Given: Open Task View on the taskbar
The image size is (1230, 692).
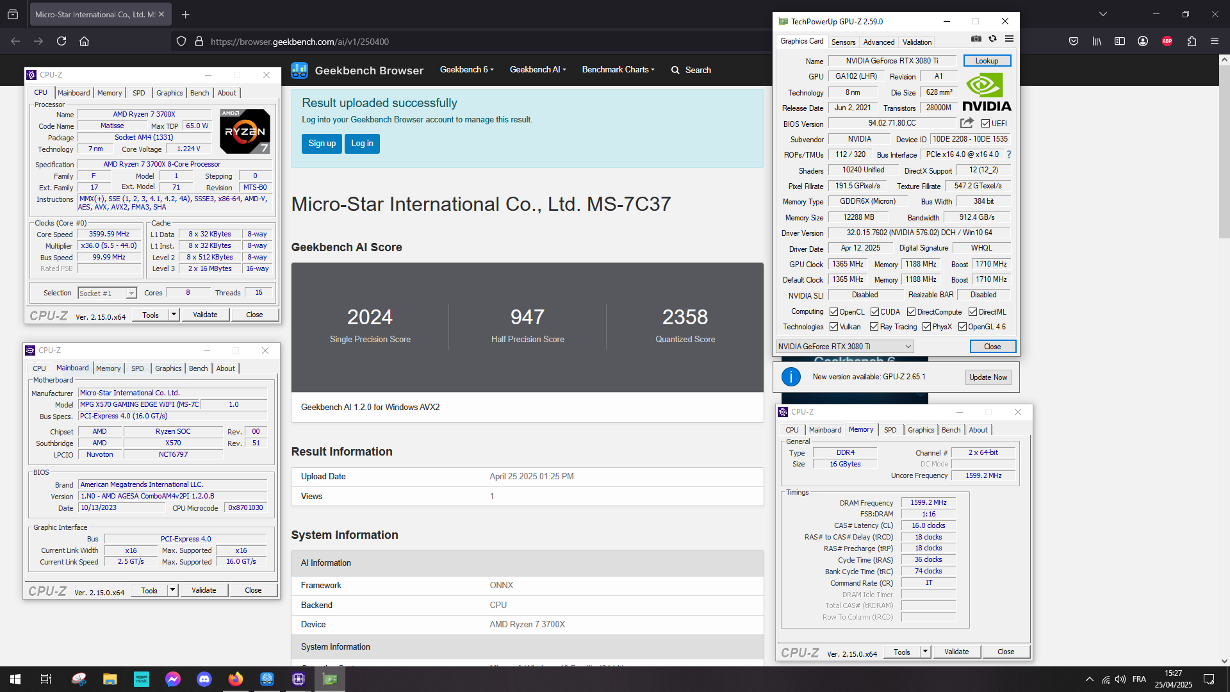Looking at the screenshot, I should point(46,679).
